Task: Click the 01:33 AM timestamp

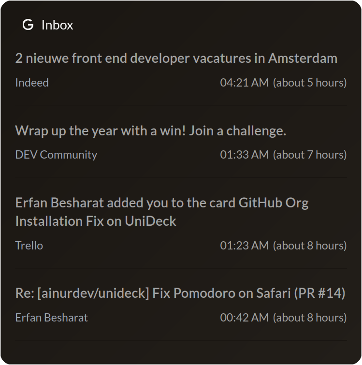Action: (x=244, y=155)
